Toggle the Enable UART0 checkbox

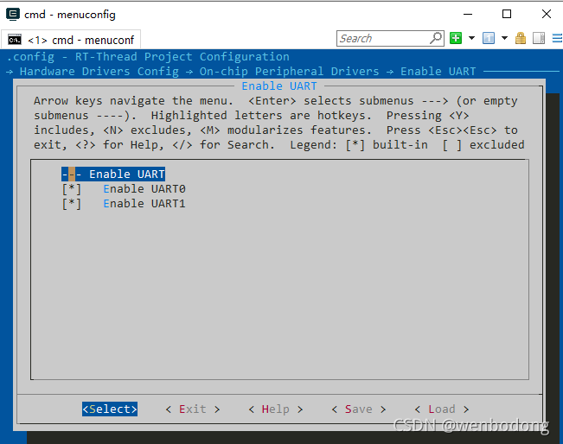tap(71, 189)
